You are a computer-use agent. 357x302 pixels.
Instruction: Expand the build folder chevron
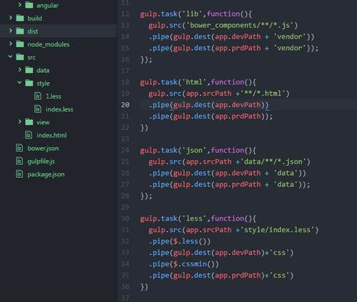[x=11, y=18]
